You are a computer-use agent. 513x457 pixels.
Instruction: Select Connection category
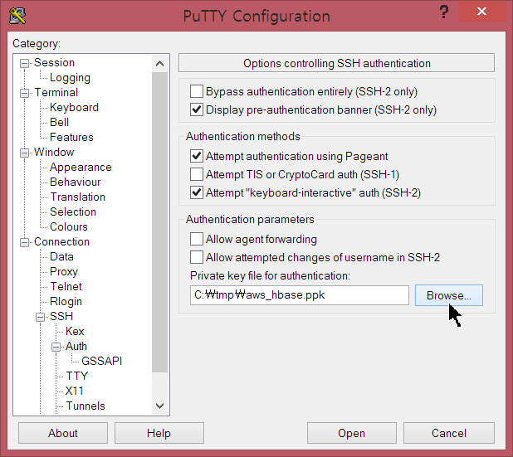click(61, 242)
